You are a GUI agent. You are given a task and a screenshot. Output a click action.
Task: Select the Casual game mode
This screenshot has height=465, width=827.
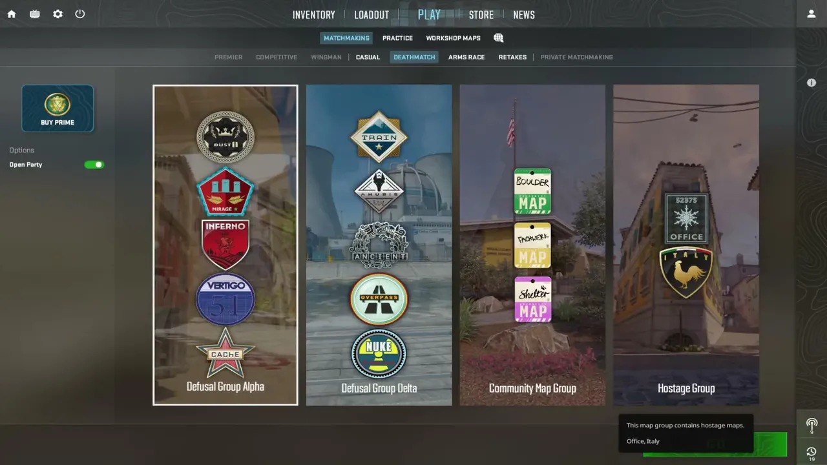(x=368, y=57)
